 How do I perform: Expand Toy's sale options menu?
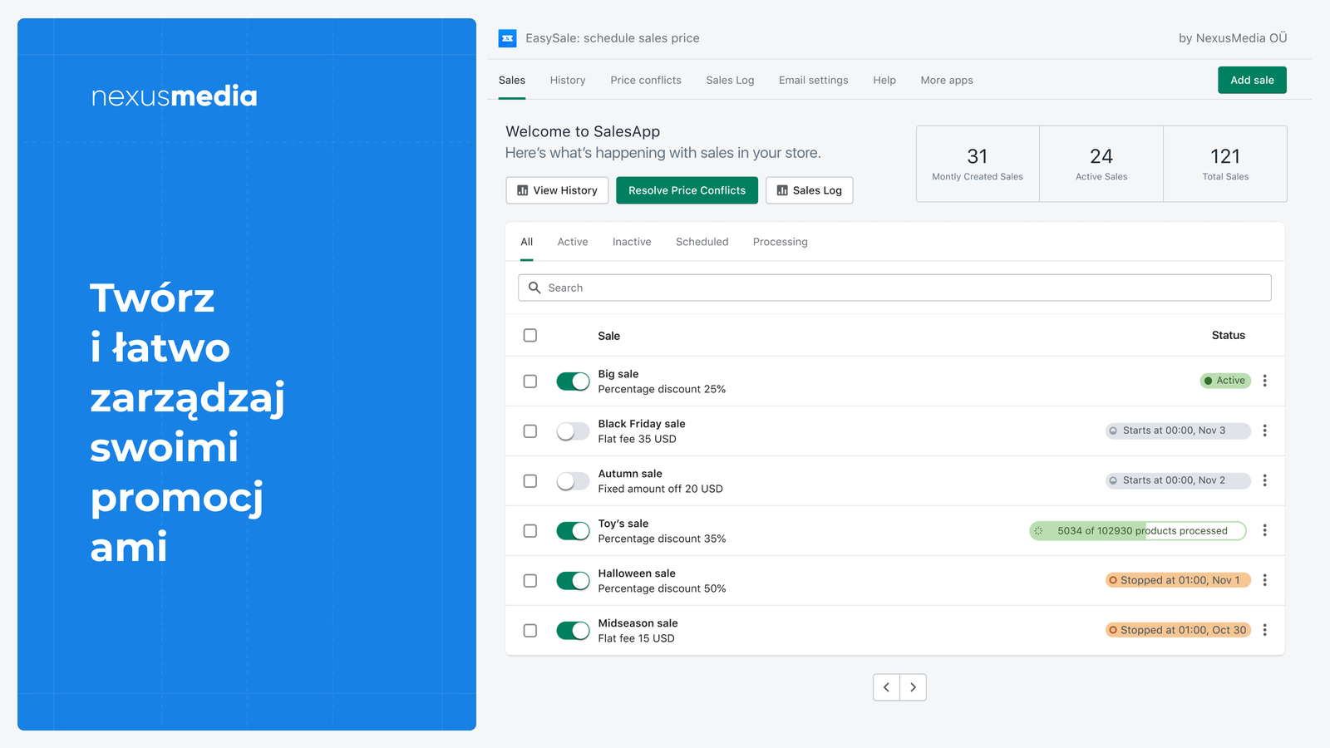point(1264,530)
